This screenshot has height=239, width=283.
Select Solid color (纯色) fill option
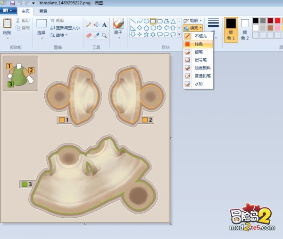[x=198, y=44]
